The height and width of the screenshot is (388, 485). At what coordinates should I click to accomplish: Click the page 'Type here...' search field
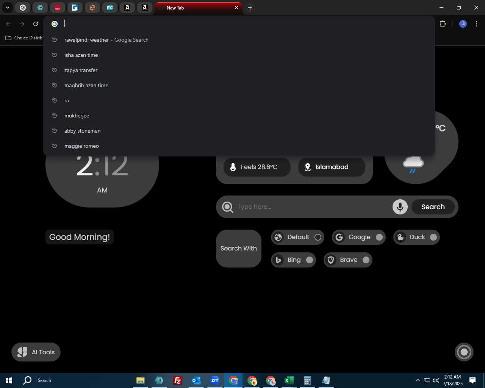[313, 207]
